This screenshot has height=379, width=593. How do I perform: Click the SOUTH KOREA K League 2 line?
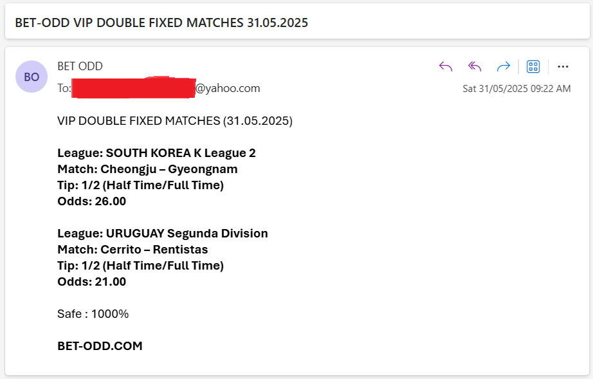click(156, 153)
